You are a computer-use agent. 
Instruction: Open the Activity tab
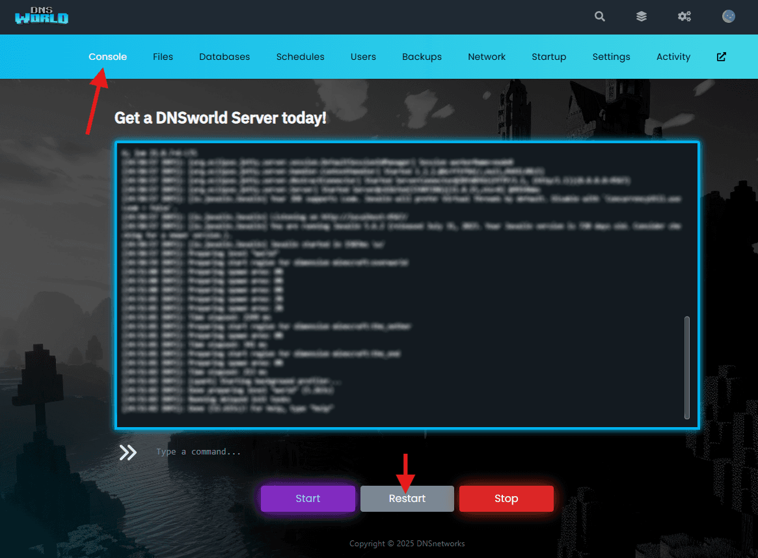point(673,57)
